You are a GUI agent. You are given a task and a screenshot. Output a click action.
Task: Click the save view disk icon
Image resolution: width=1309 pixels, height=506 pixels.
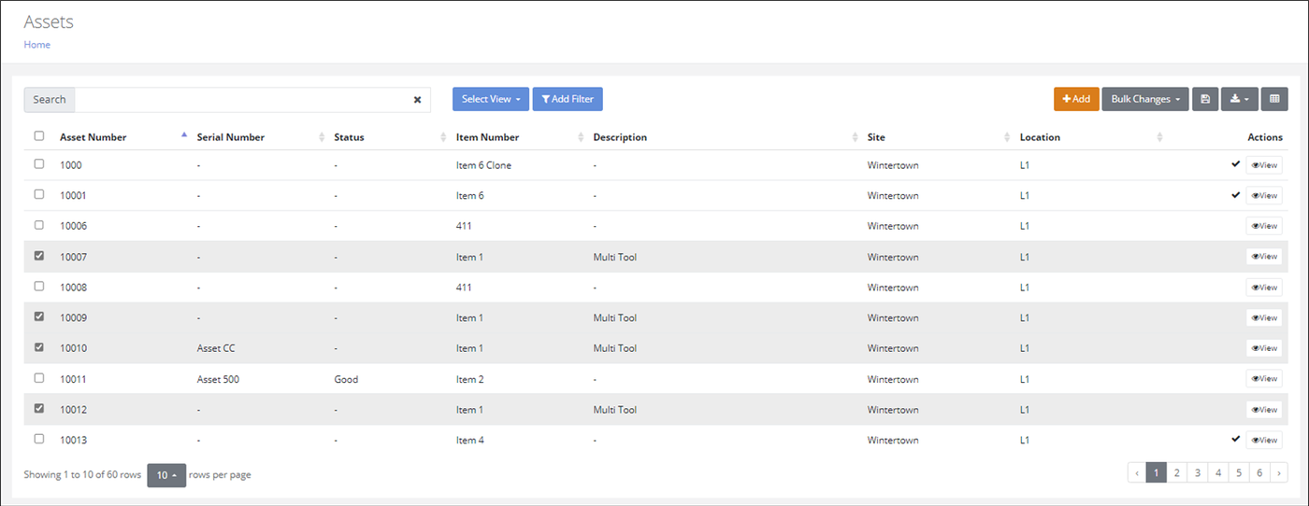point(1205,99)
